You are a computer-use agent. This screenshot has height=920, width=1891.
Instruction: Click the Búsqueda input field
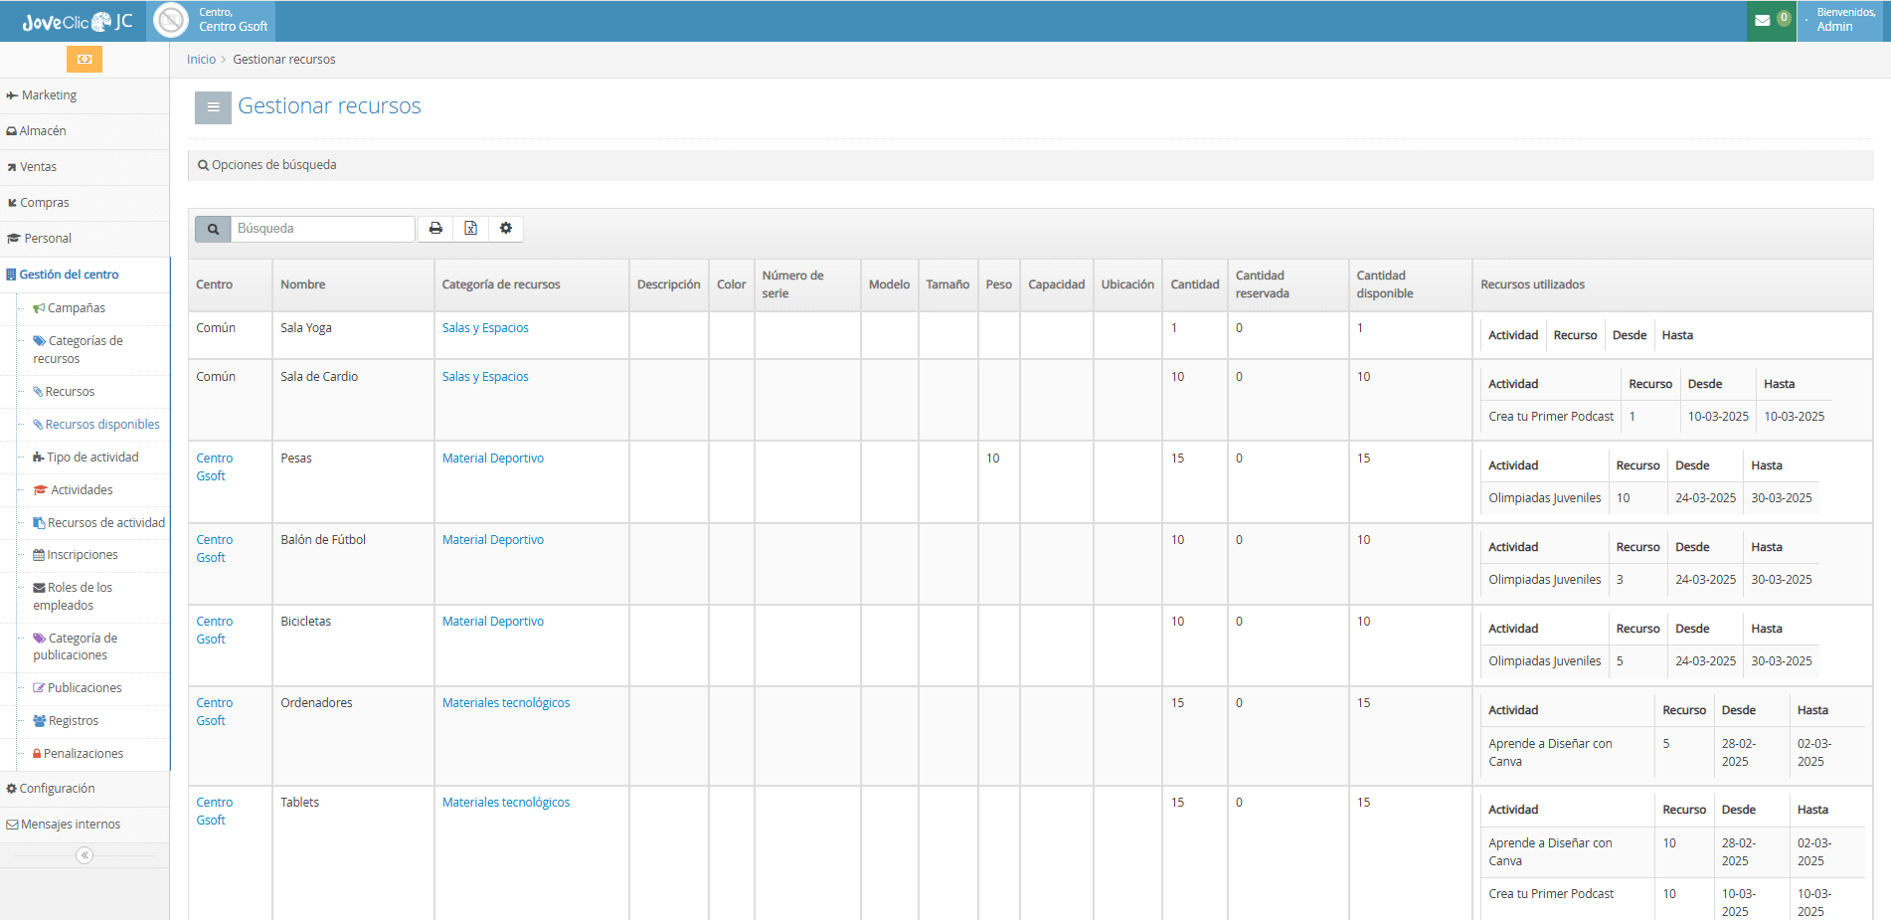click(x=322, y=229)
